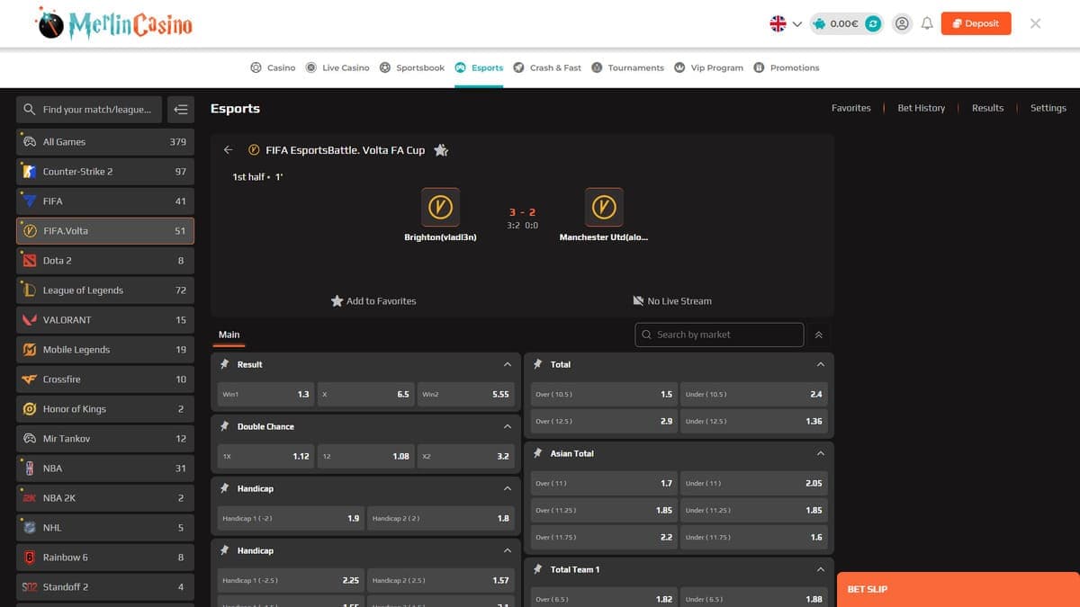Select the FIFA game entry with 41 matches
This screenshot has width=1080, height=607.
click(104, 201)
